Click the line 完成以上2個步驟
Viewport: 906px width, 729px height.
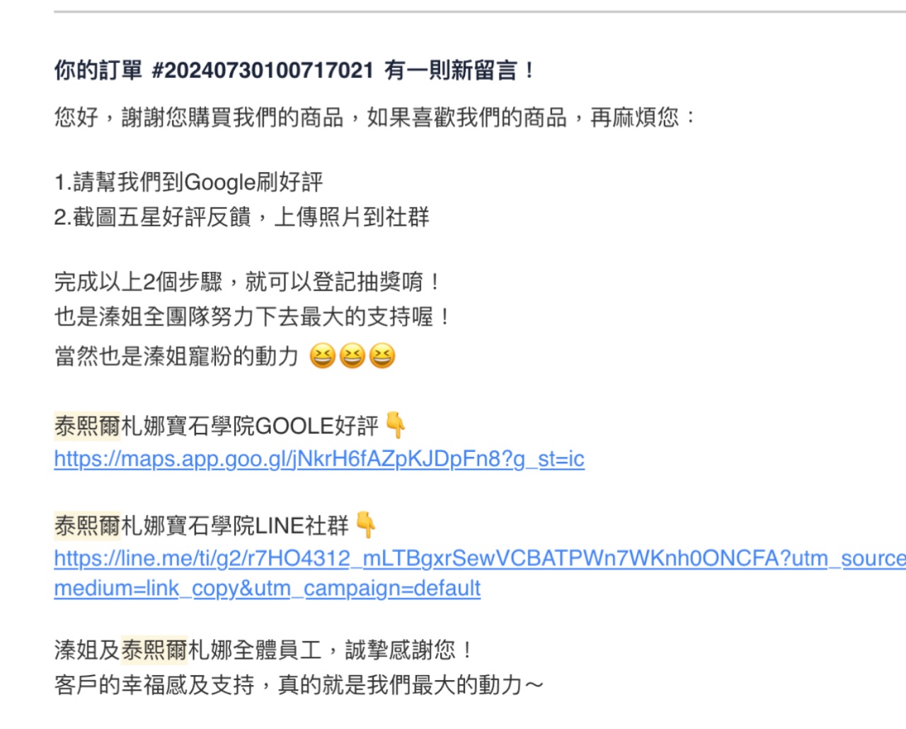[248, 282]
